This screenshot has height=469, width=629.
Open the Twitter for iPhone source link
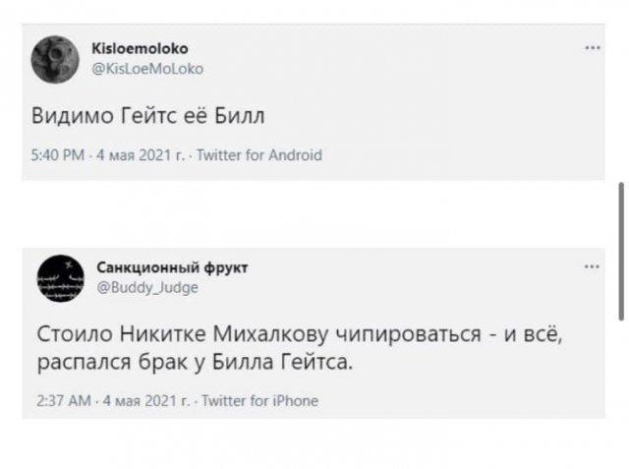tap(257, 401)
